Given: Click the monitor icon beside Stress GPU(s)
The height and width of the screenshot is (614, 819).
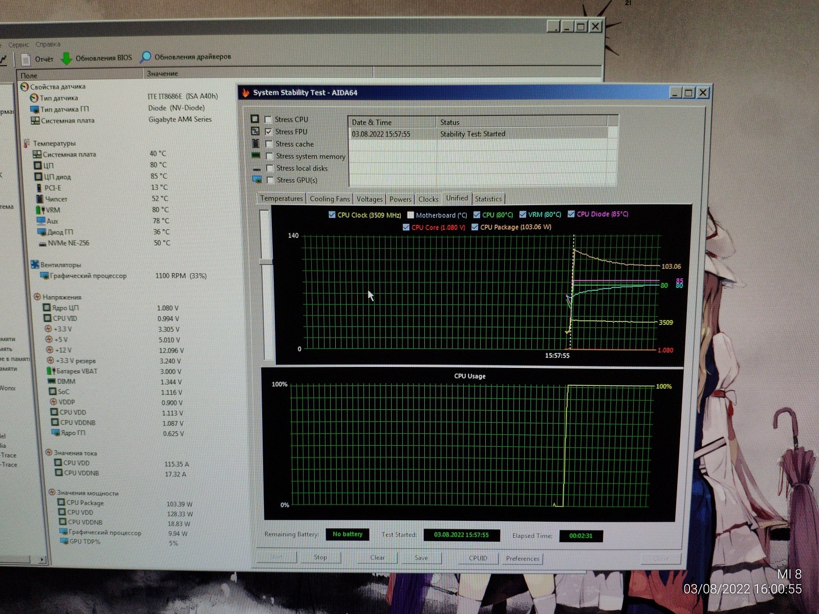Looking at the screenshot, I should pyautogui.click(x=257, y=180).
